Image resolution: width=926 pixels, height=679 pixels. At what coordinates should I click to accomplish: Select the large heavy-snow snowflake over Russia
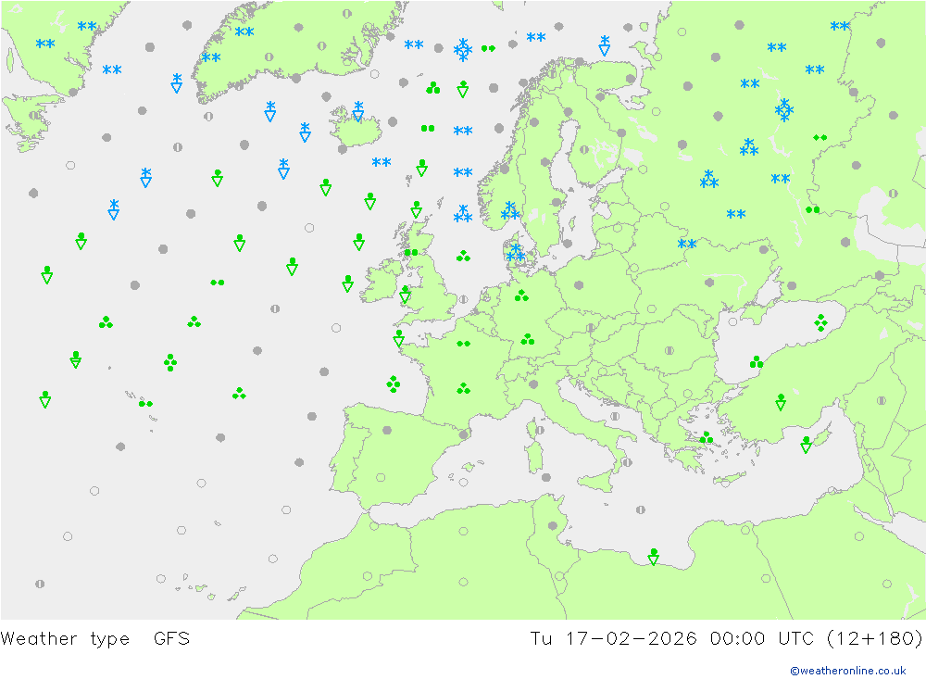coord(783,110)
